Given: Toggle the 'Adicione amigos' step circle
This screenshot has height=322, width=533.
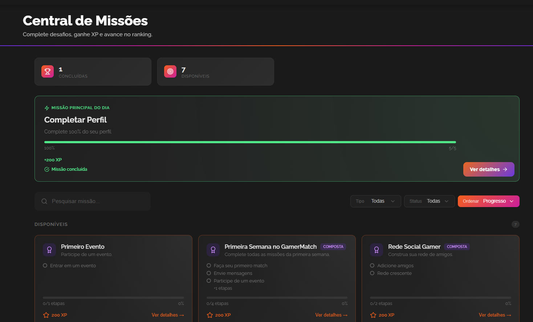Looking at the screenshot, I should (x=372, y=265).
